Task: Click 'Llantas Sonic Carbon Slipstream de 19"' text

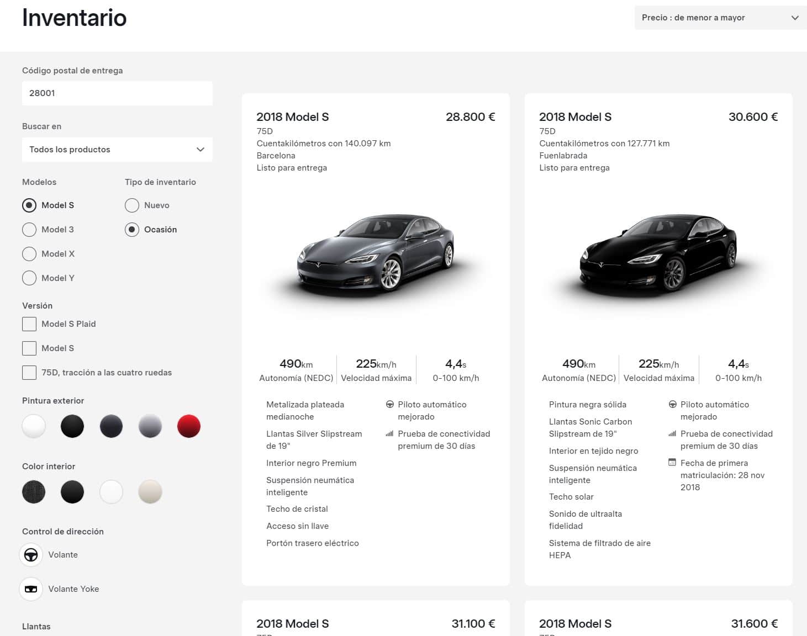Action: 590,428
